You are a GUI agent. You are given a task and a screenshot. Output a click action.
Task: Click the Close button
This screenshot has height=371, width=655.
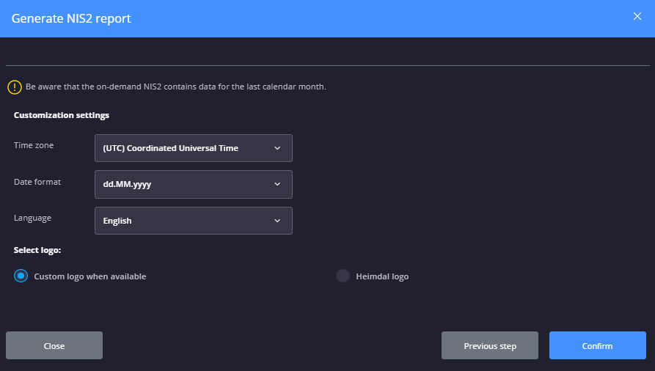coord(54,345)
